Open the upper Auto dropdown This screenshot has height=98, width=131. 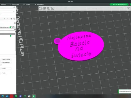point(6,69)
